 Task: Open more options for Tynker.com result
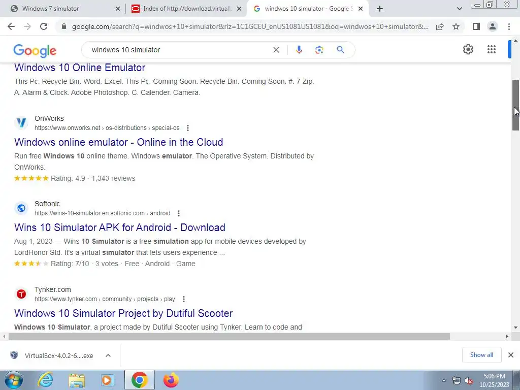[x=183, y=299]
